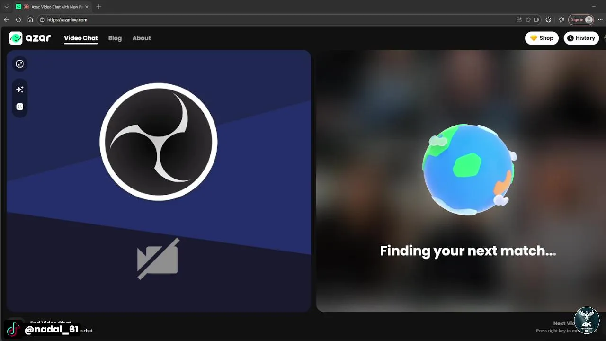Click the spinning globe matching animation
606x341 pixels.
[469, 170]
